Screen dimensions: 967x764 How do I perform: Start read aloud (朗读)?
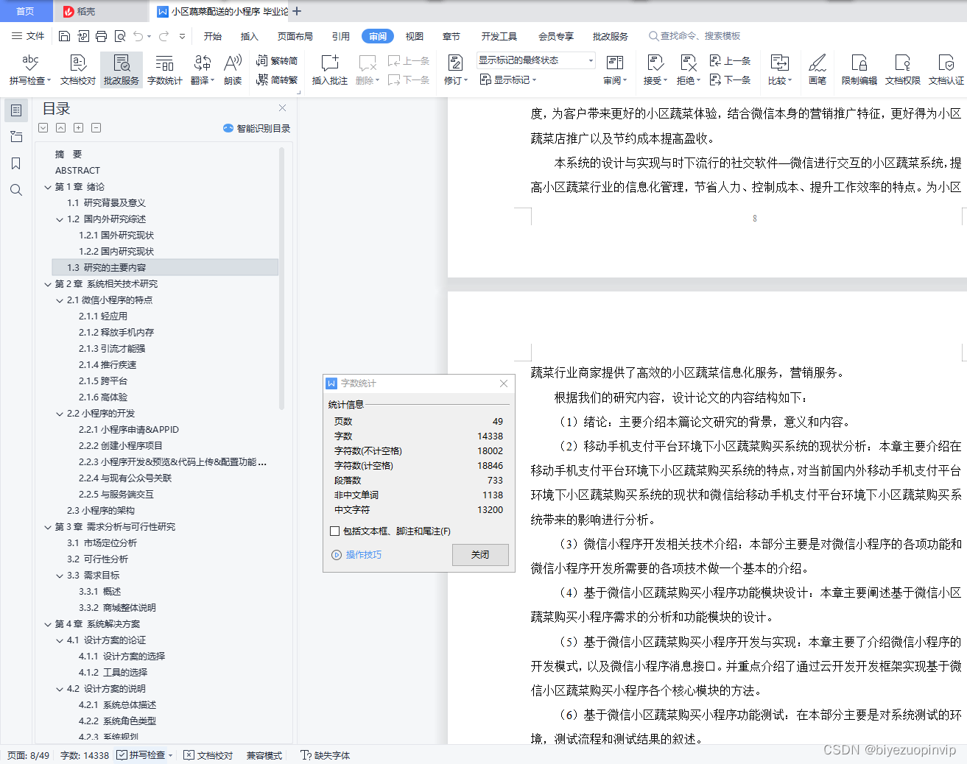pos(233,70)
